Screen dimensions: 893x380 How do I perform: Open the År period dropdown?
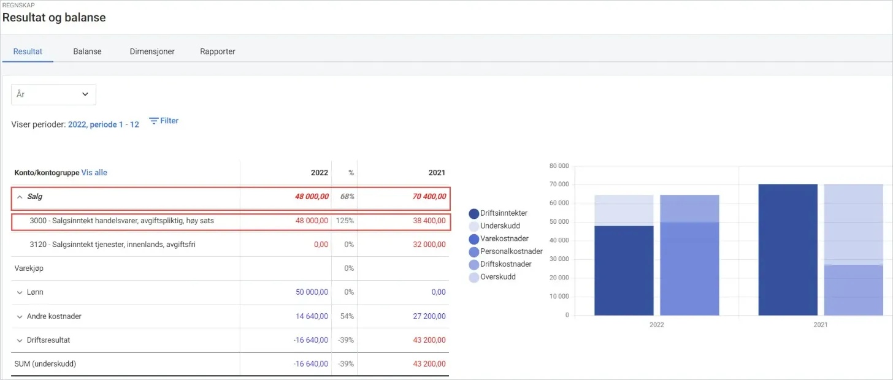click(53, 94)
